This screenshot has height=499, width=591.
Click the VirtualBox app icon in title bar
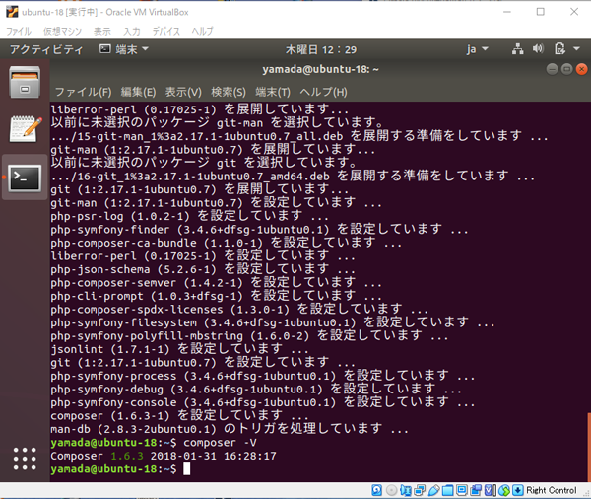coord(12,12)
